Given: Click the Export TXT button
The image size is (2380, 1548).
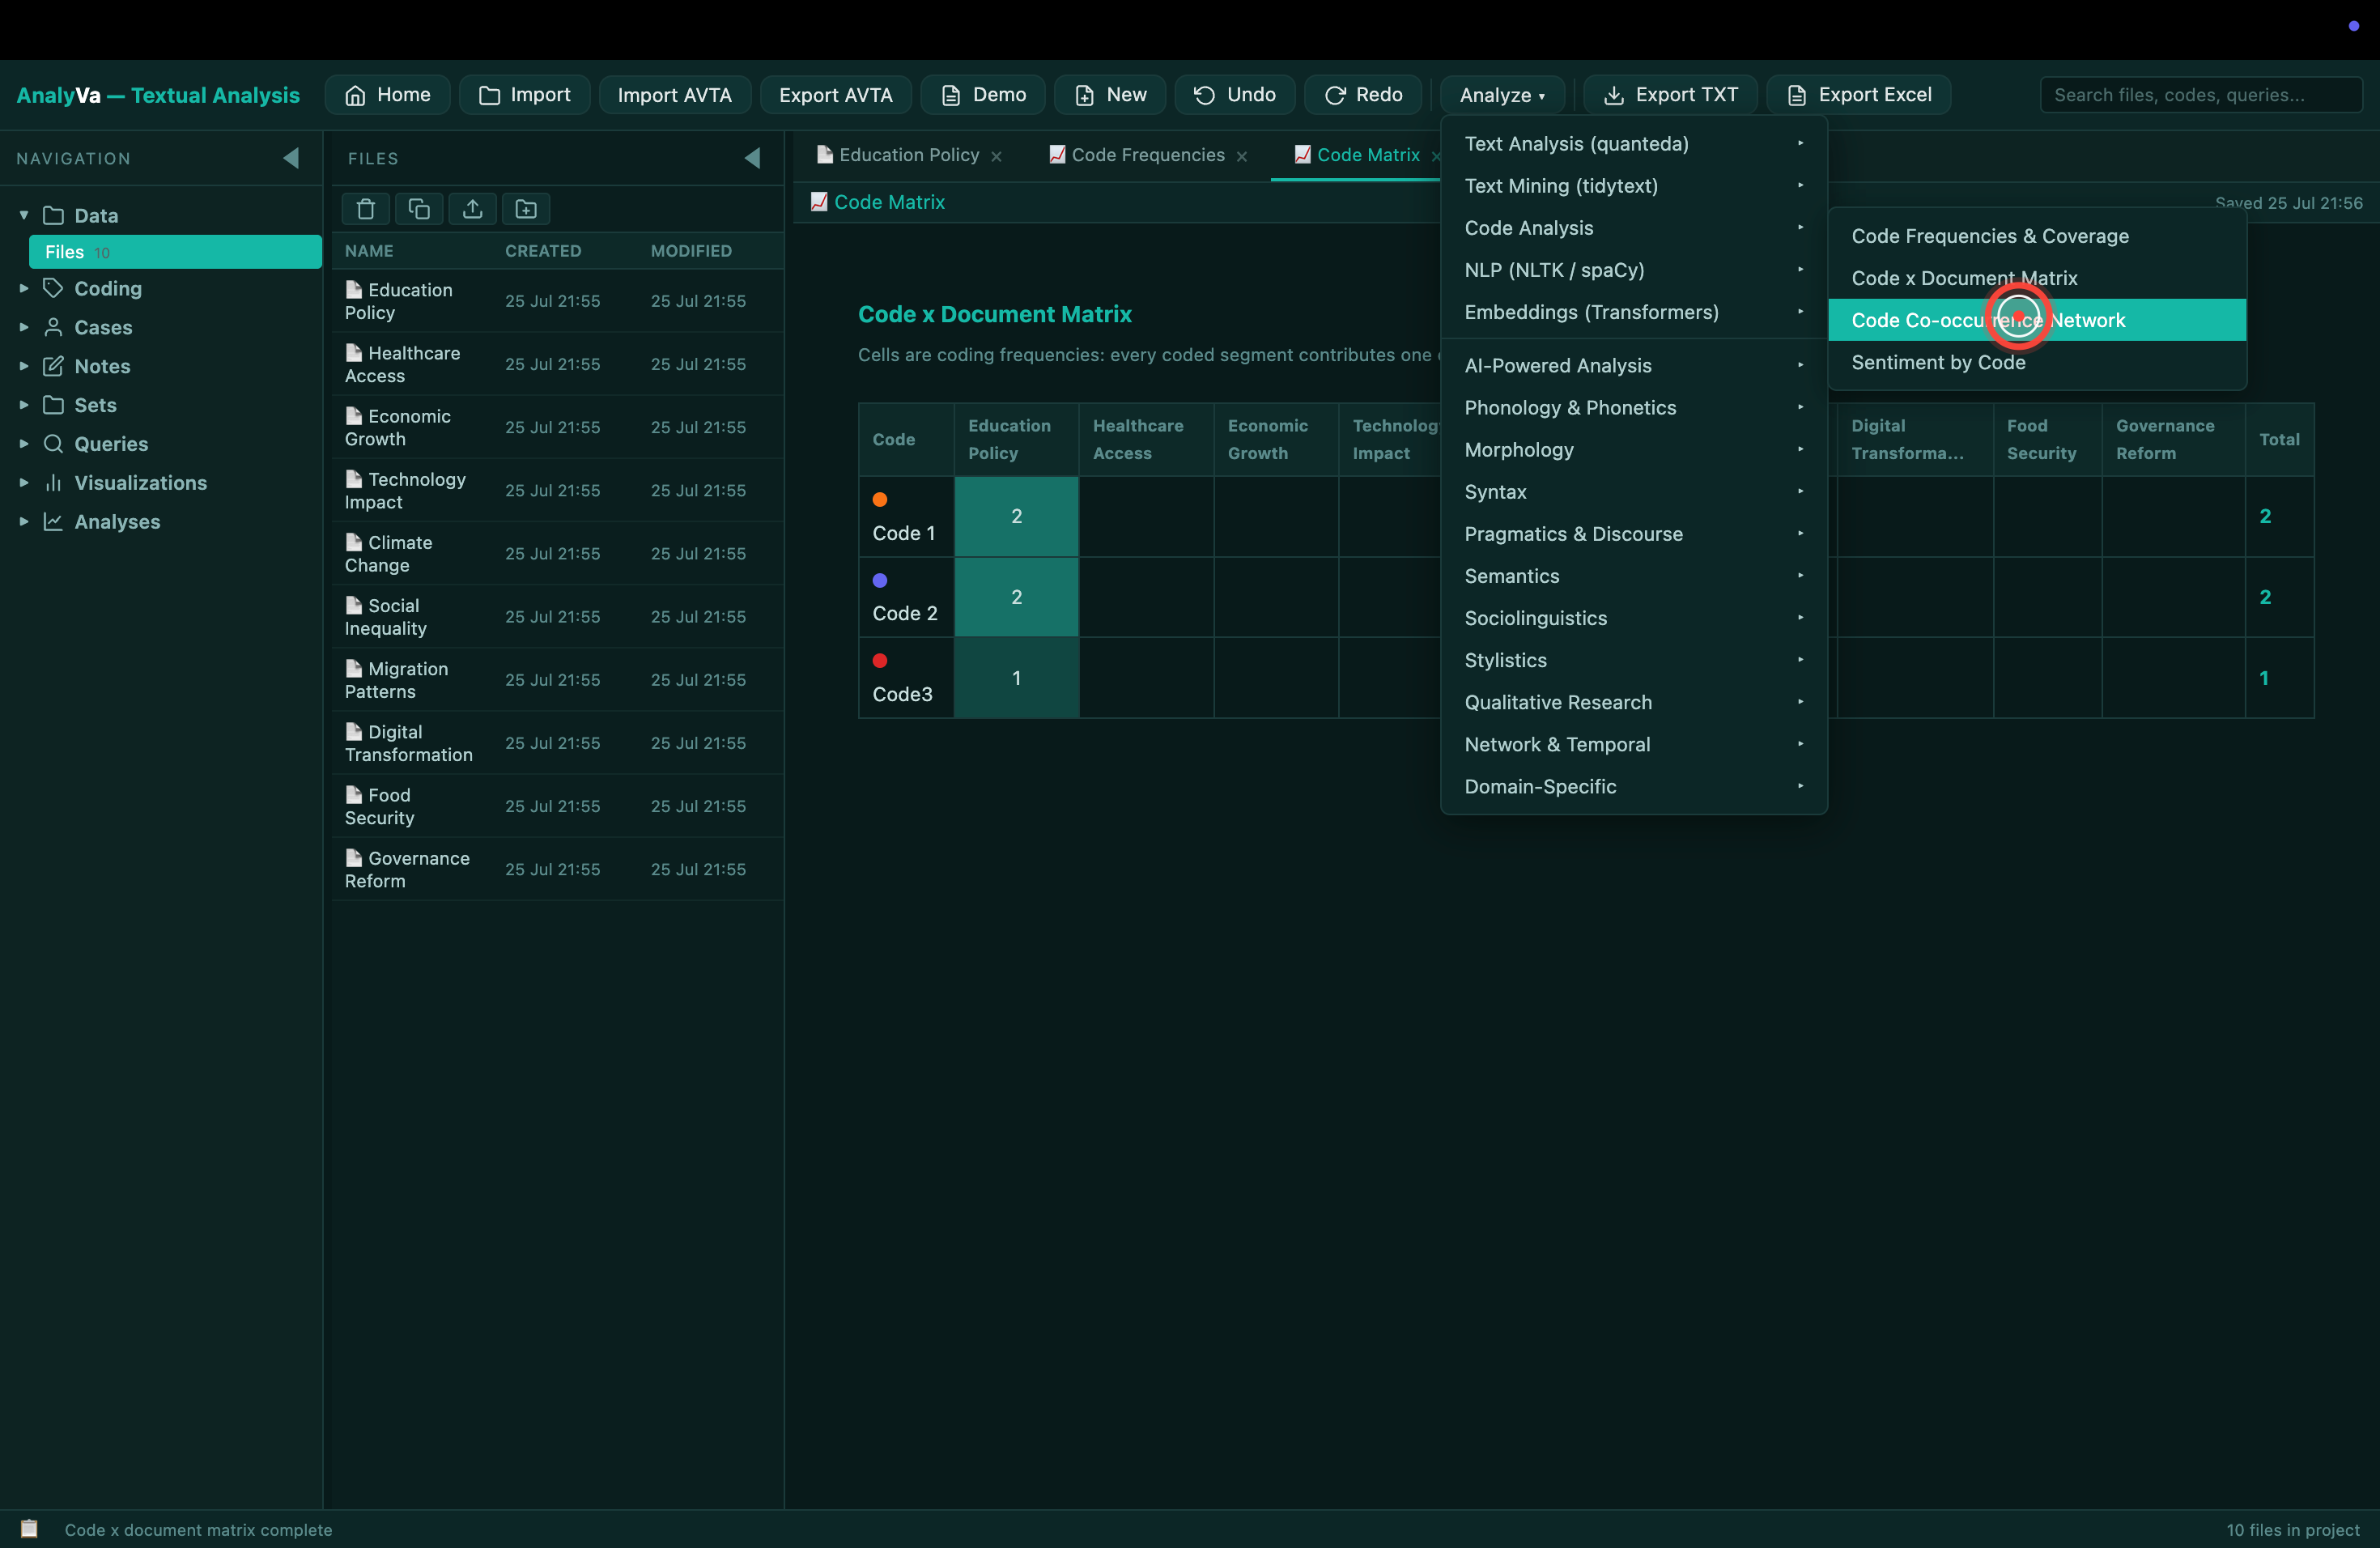Looking at the screenshot, I should click(1671, 95).
